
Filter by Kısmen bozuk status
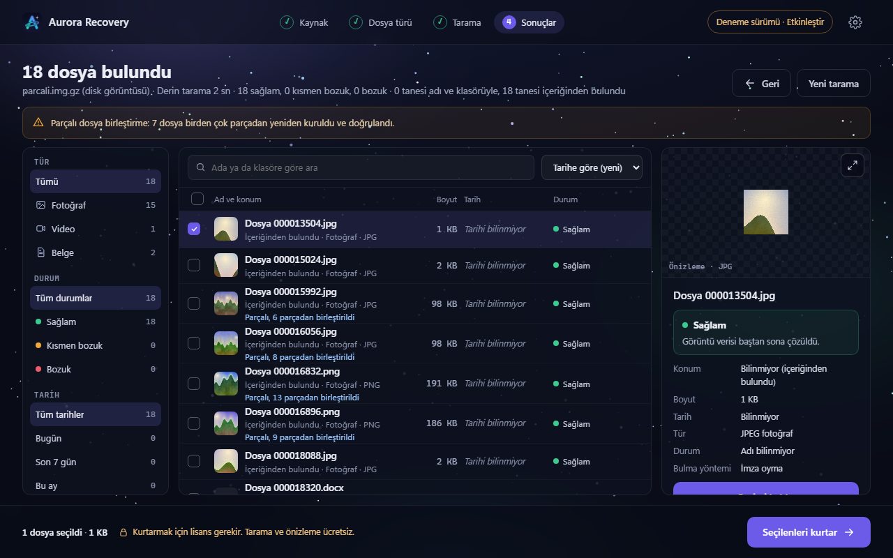coord(96,345)
